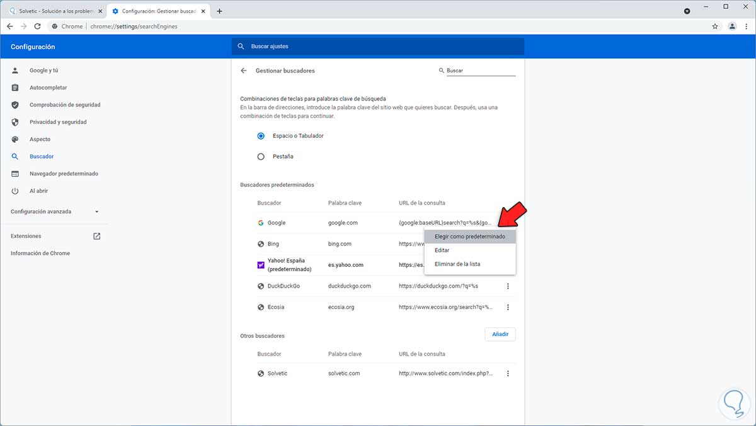Focus the Buscar field in Gestionar buscadores
The image size is (756, 426).
[481, 70]
